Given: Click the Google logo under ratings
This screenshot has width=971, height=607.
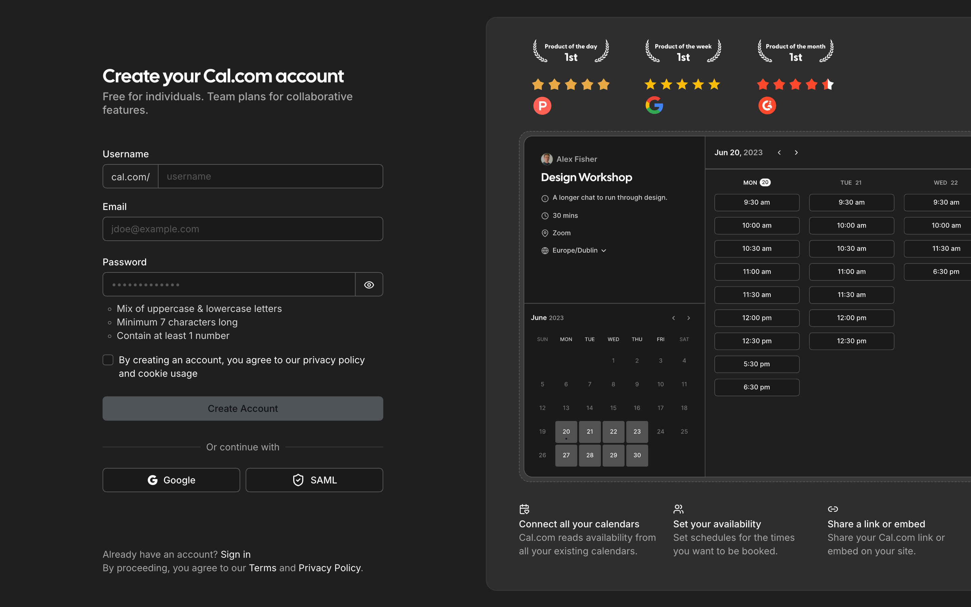Looking at the screenshot, I should point(654,105).
